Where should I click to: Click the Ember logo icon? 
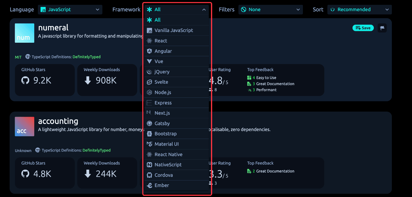(x=149, y=185)
